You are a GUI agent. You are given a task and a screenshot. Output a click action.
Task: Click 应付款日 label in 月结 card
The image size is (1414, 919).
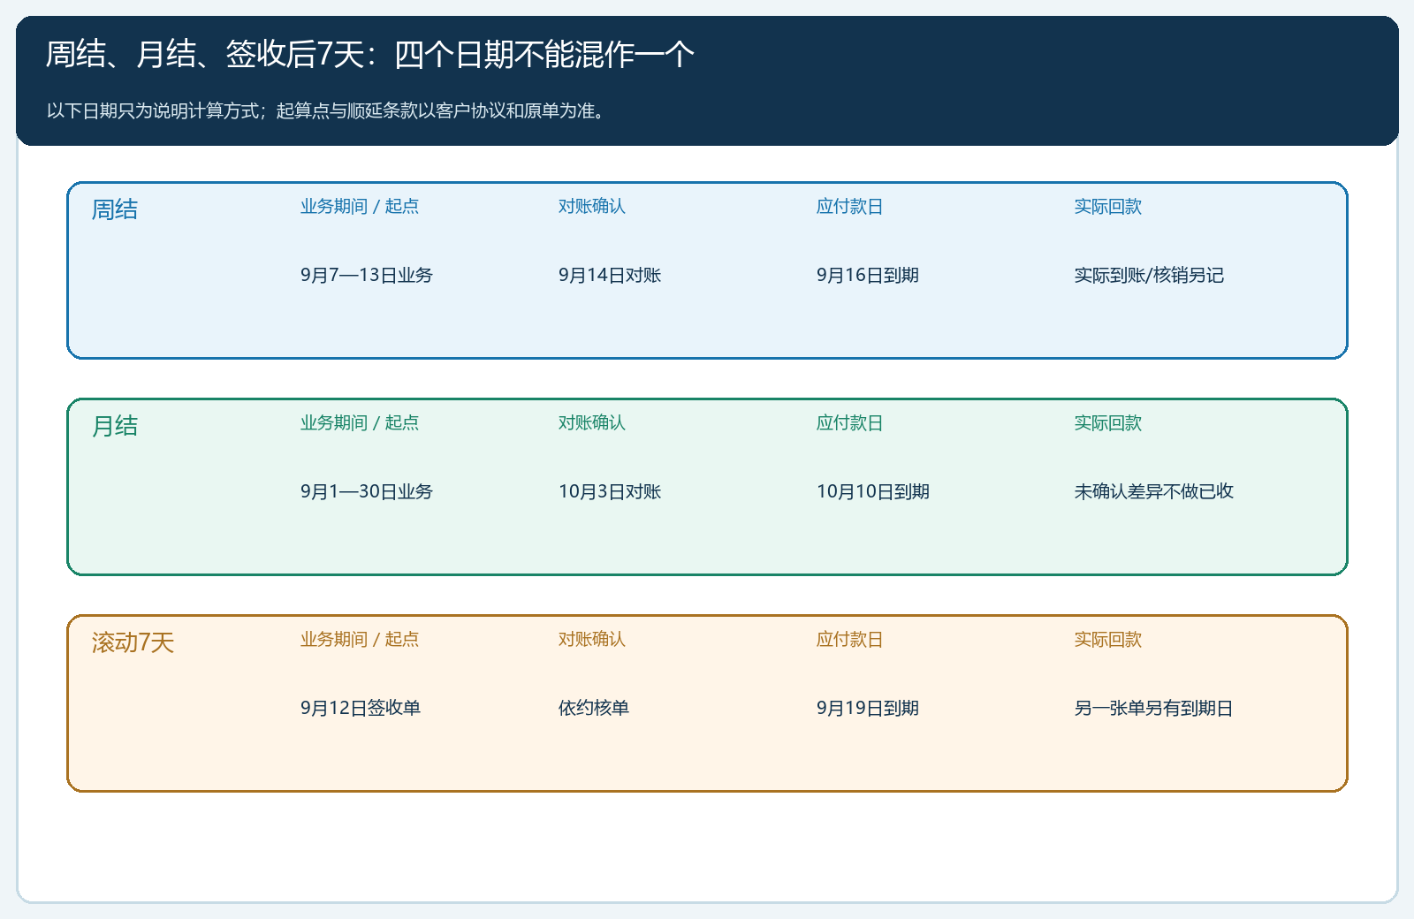[x=850, y=423]
